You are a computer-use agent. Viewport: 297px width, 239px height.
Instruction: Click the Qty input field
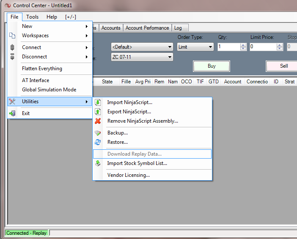[x=229, y=47]
